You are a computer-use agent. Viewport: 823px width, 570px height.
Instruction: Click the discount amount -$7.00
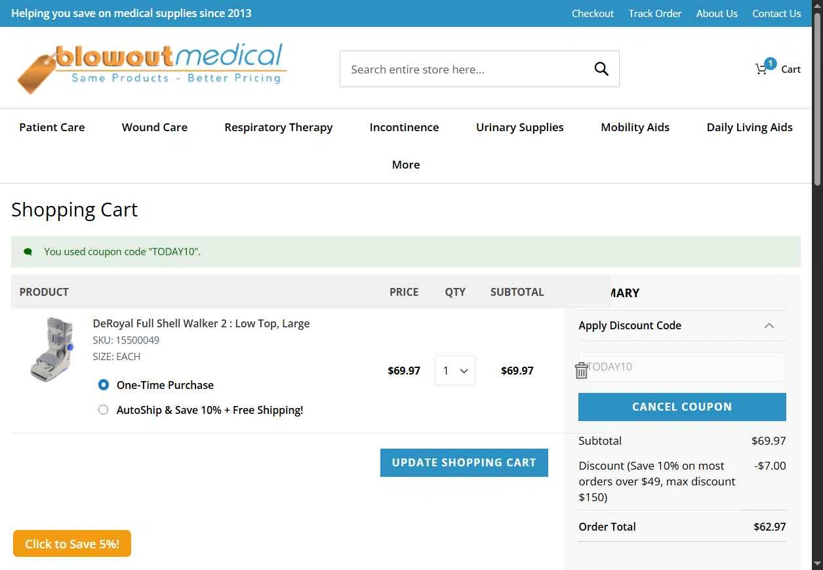(770, 466)
